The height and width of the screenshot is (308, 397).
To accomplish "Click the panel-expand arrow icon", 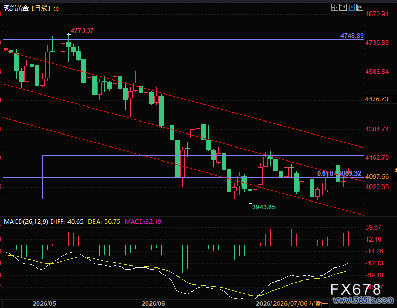I will (x=360, y=7).
